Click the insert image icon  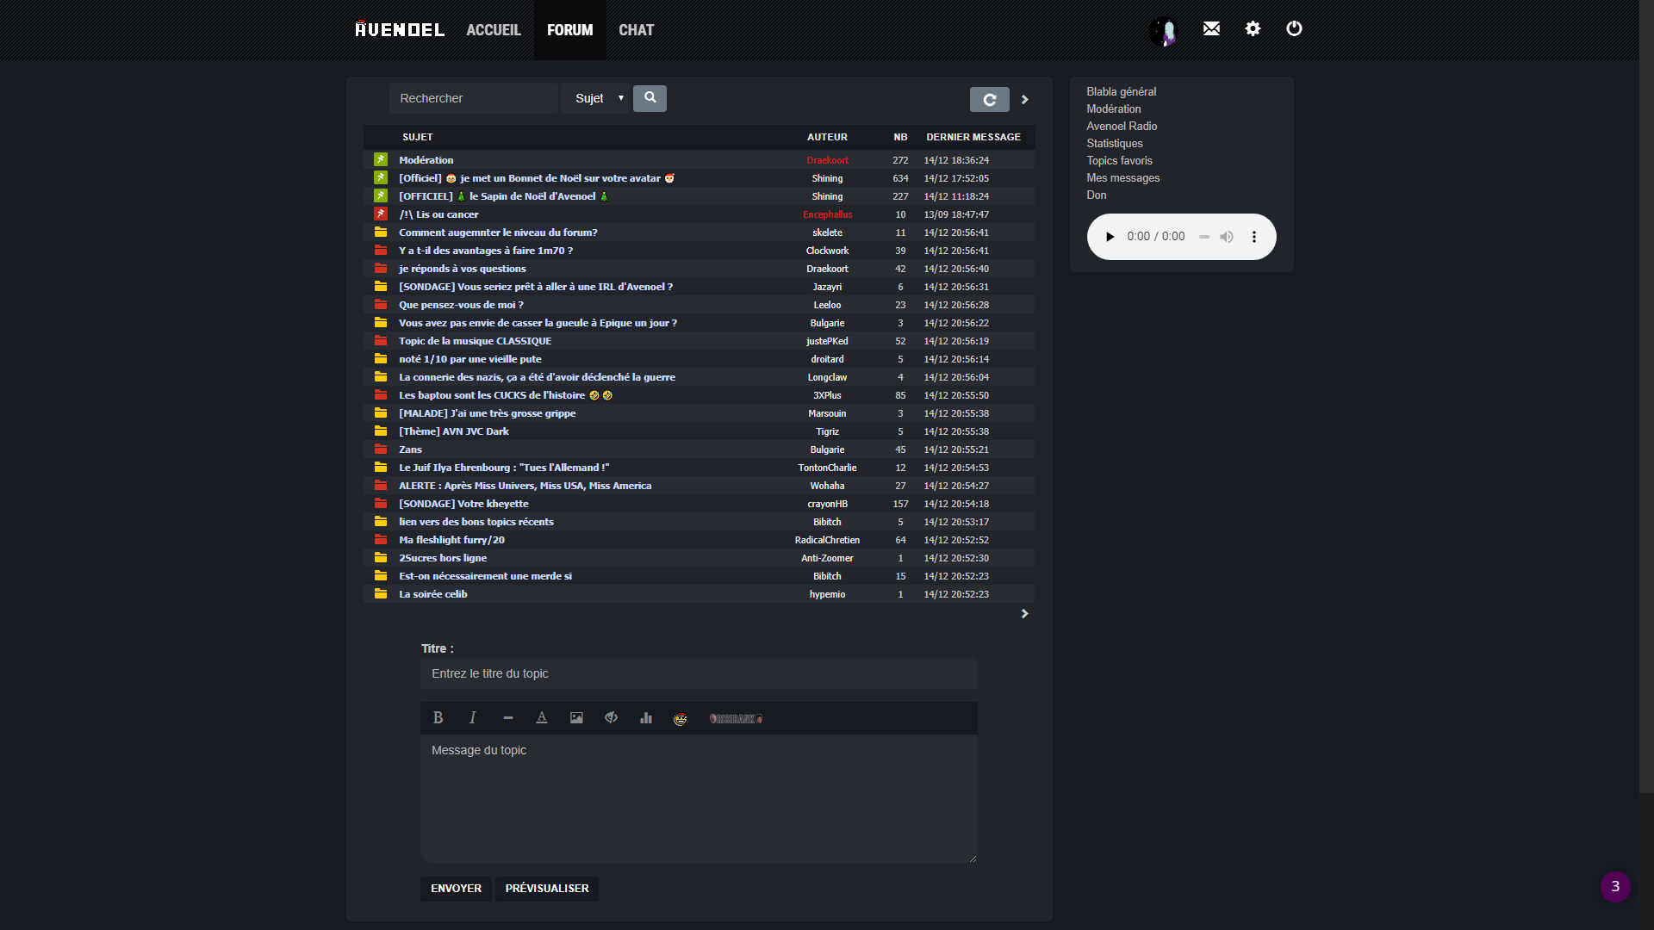pyautogui.click(x=576, y=717)
